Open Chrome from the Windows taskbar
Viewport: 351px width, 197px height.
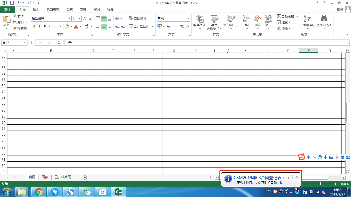[39, 192]
